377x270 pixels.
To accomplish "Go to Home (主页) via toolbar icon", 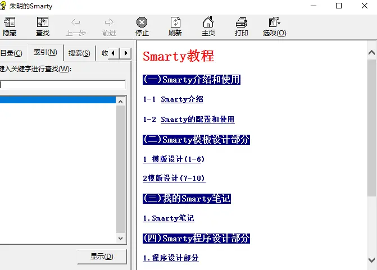I will [x=208, y=22].
